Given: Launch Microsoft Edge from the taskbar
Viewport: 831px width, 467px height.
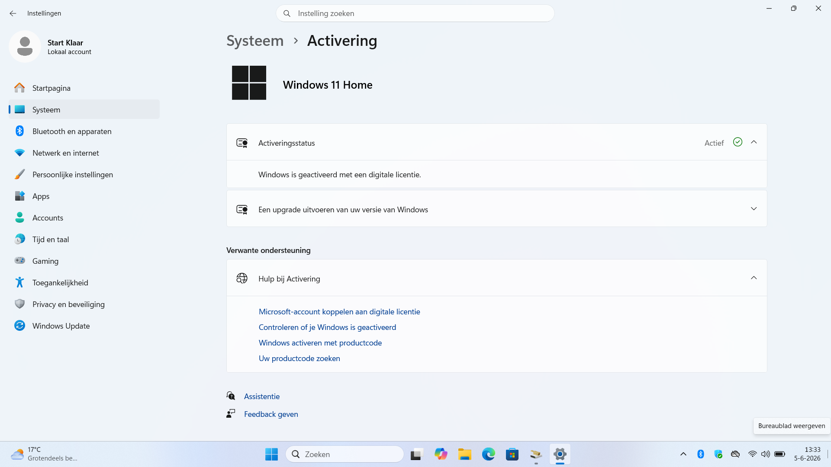Looking at the screenshot, I should click(489, 454).
